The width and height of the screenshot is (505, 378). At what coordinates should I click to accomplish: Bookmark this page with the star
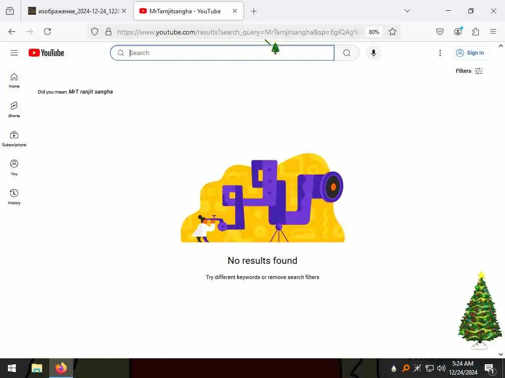point(392,32)
